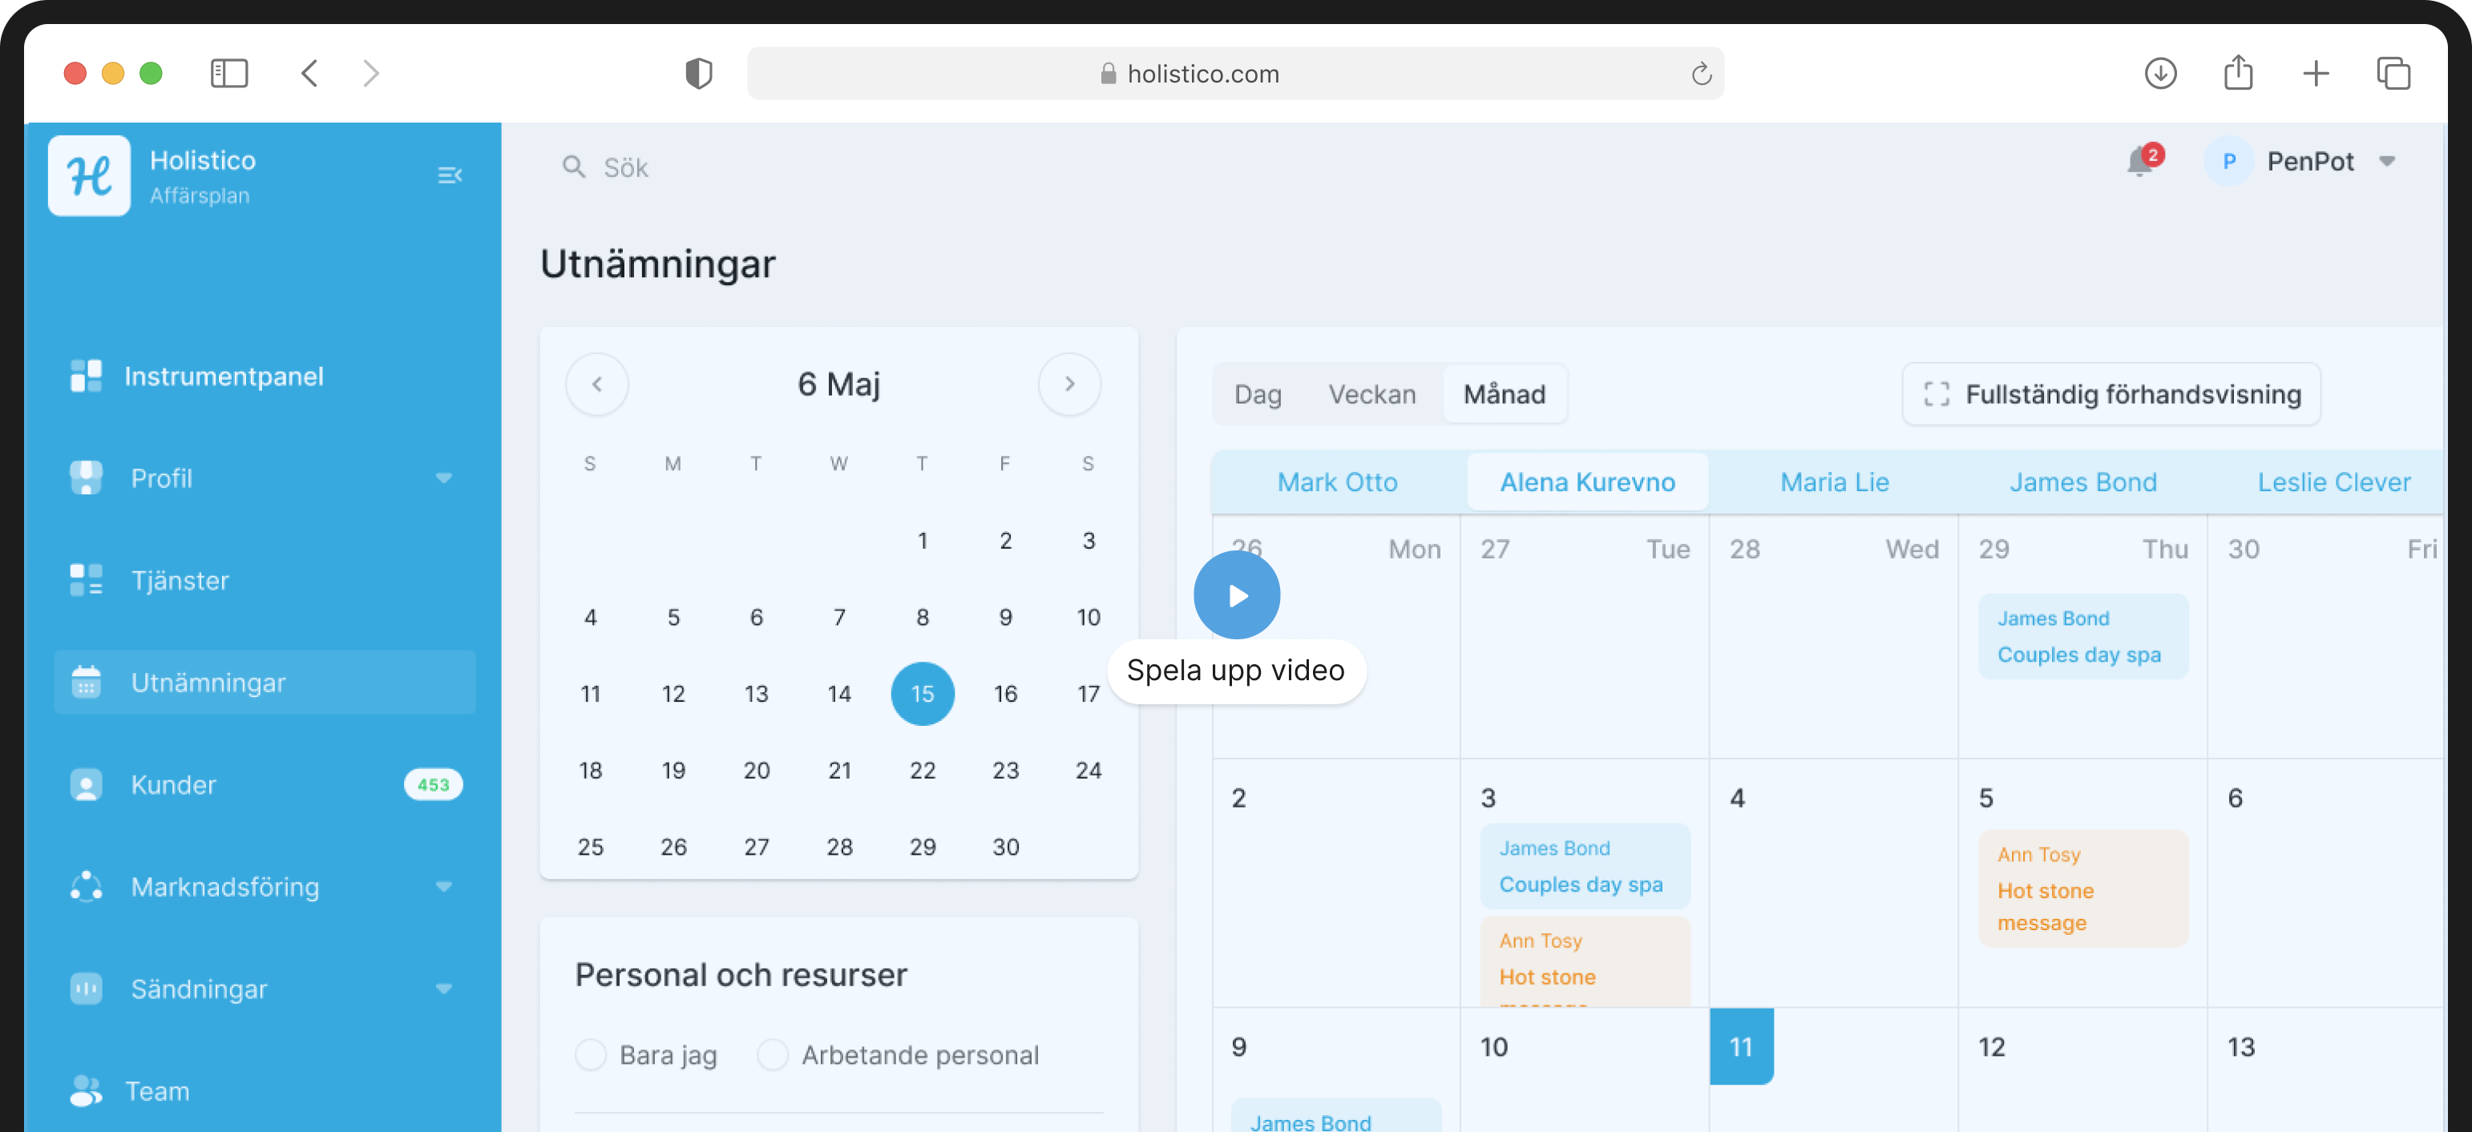Select the Bara jag radio button
Image resolution: width=2472 pixels, height=1132 pixels.
(x=590, y=1054)
